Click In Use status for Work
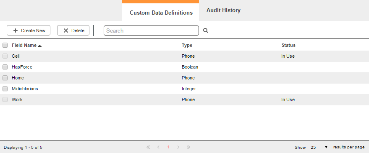 click(288, 99)
